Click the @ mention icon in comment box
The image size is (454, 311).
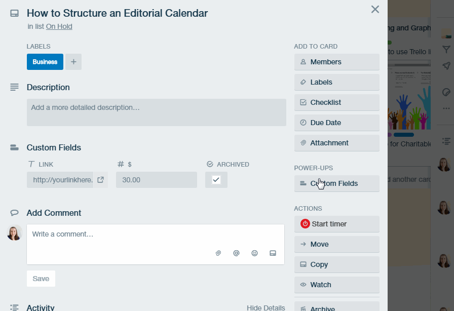point(236,253)
